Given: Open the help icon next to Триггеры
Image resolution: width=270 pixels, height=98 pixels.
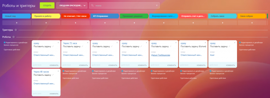Looking at the screenshot, I should (16, 30).
